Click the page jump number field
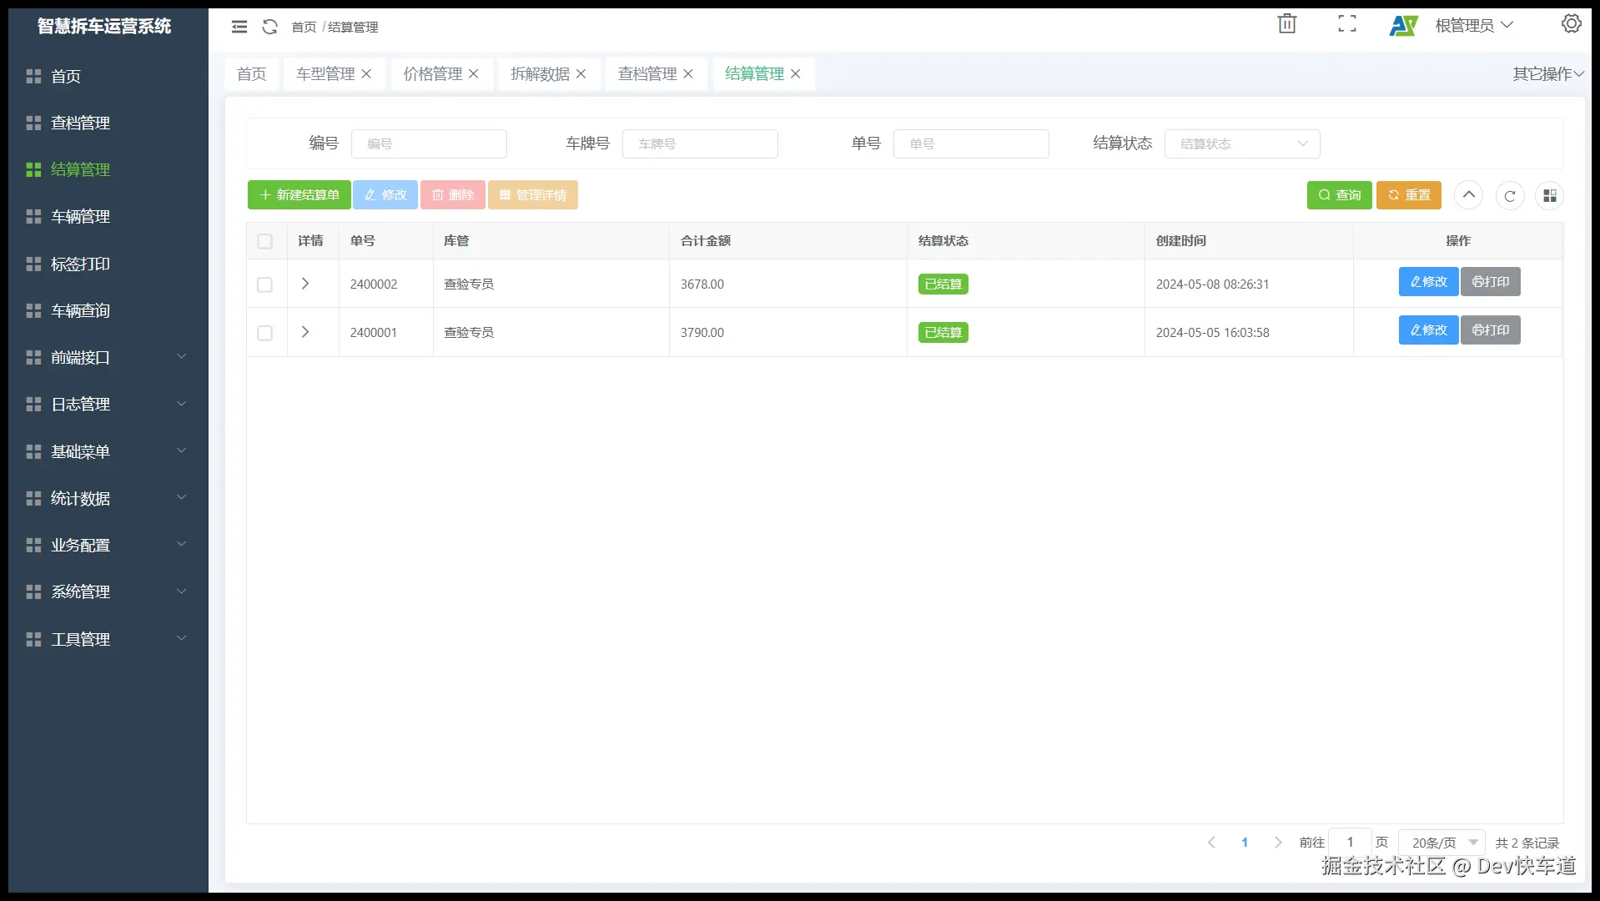Image resolution: width=1600 pixels, height=901 pixels. tap(1350, 843)
